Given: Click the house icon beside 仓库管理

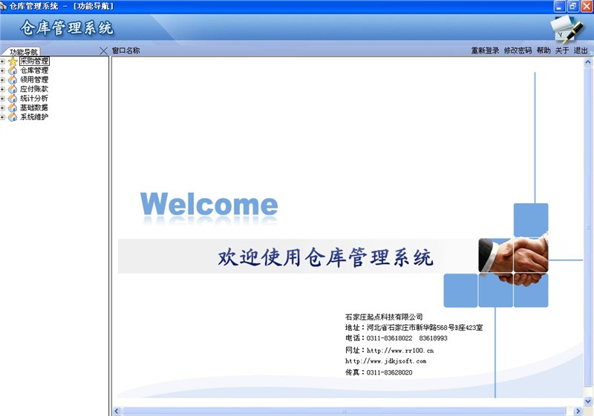Looking at the screenshot, I should click(x=13, y=70).
